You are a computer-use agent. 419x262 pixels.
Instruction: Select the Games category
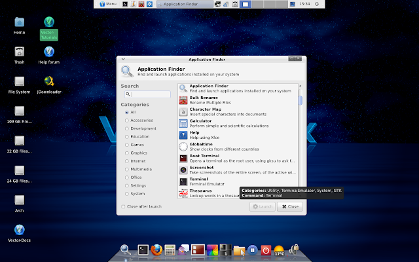tap(134, 145)
